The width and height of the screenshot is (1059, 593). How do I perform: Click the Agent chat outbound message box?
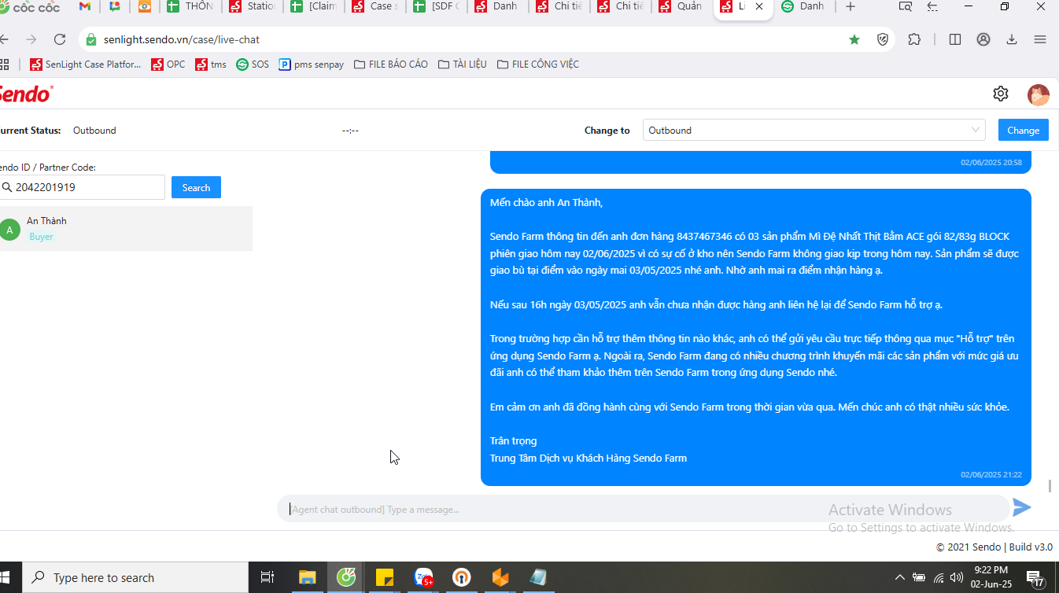pos(643,509)
